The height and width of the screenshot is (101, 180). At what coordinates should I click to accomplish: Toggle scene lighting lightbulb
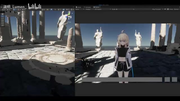(51, 10)
